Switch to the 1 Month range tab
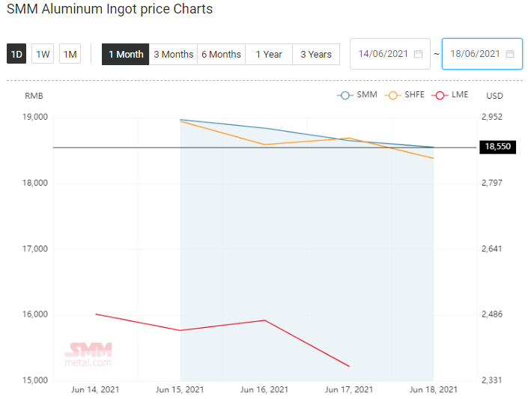The width and height of the screenshot is (528, 399). (x=126, y=54)
